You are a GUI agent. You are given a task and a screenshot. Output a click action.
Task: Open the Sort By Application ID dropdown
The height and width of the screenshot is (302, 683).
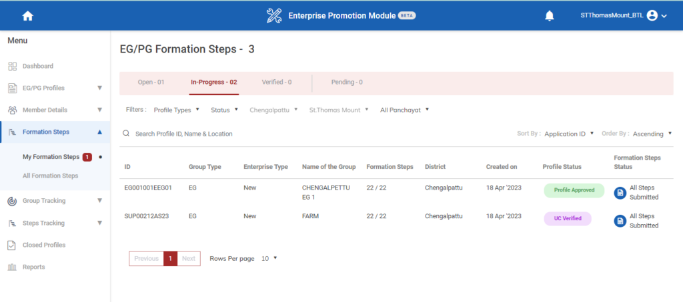click(568, 134)
